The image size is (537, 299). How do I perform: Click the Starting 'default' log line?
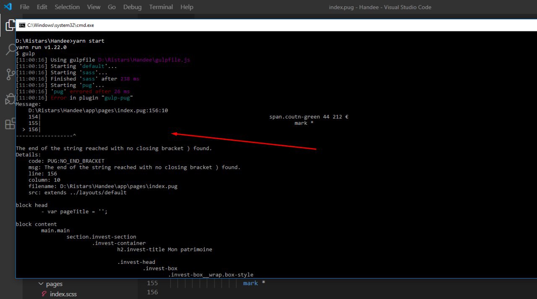66,66
